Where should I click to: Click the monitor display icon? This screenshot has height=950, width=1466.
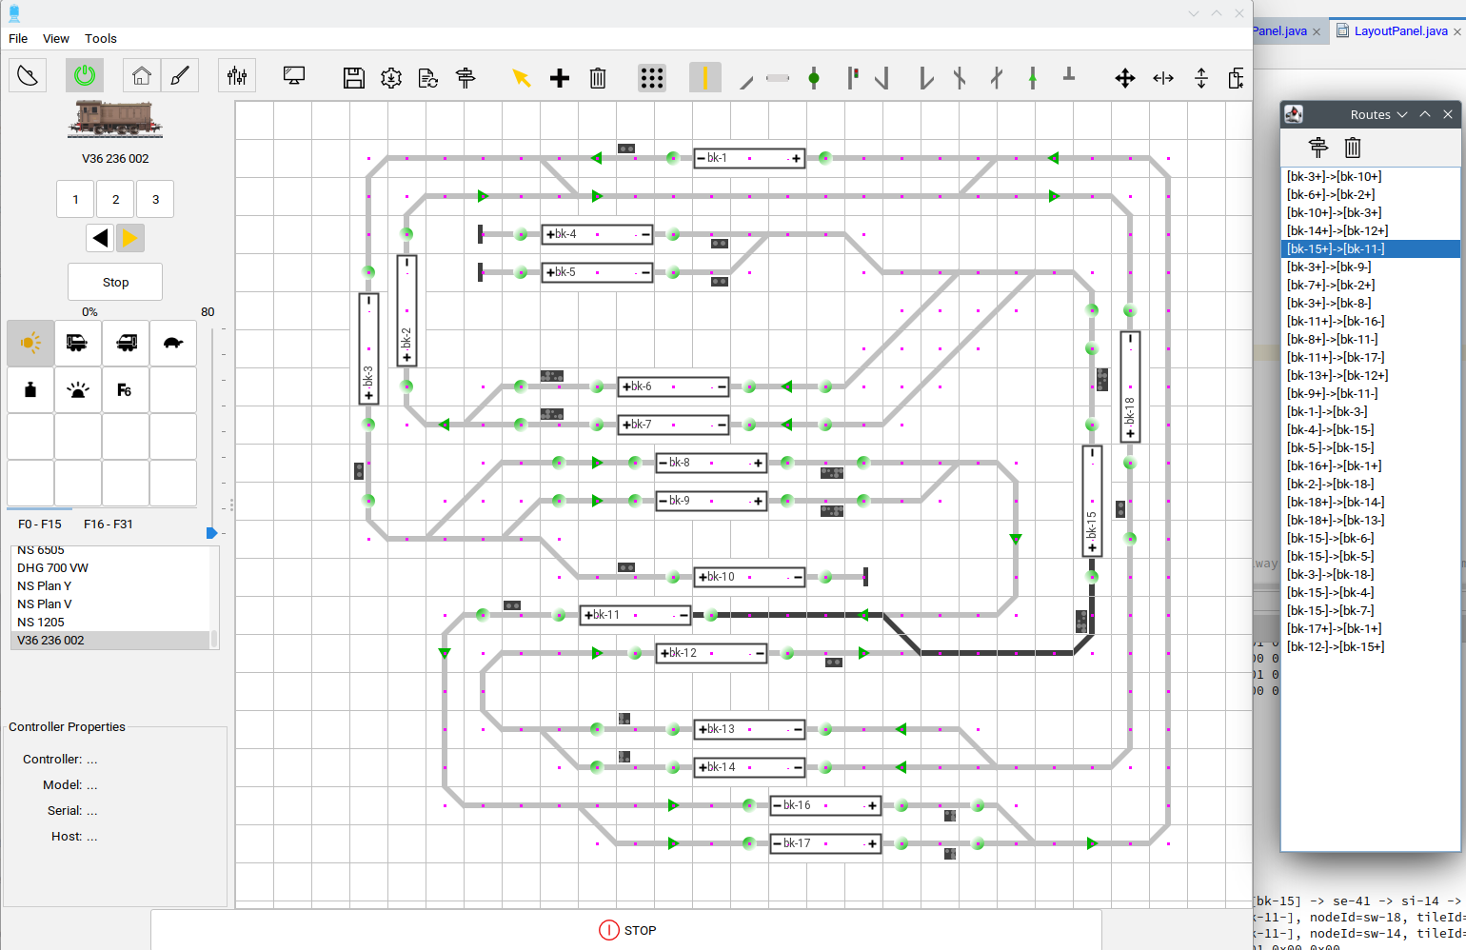(x=294, y=75)
